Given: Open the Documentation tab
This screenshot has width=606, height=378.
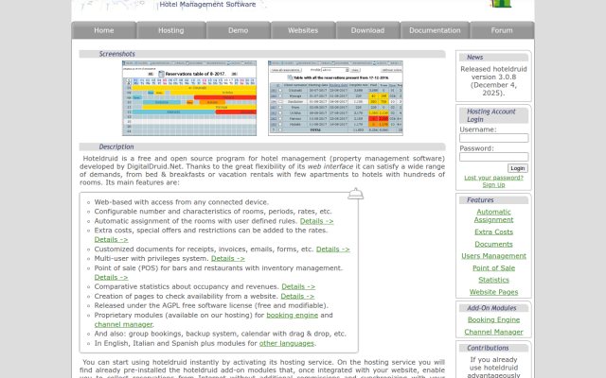Looking at the screenshot, I should coord(435,30).
